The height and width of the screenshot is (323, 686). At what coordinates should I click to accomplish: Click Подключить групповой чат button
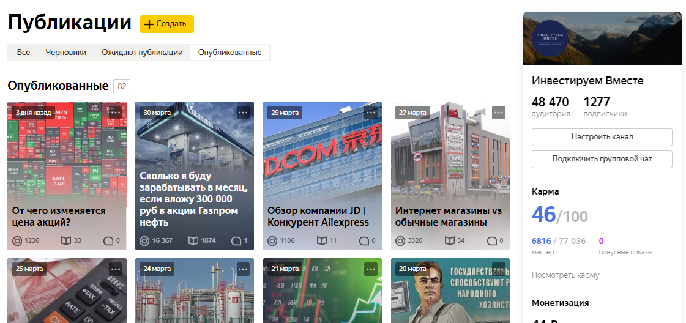click(602, 159)
